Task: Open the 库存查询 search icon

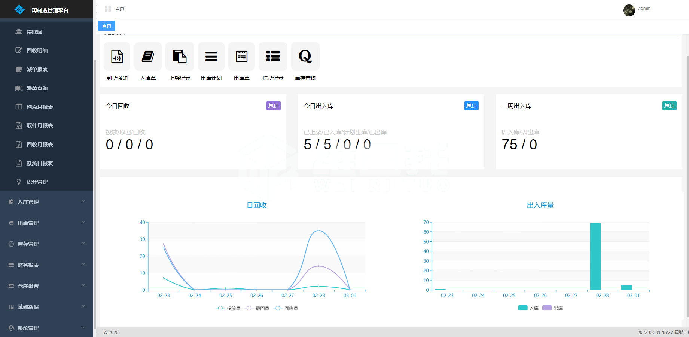Action: pos(305,57)
